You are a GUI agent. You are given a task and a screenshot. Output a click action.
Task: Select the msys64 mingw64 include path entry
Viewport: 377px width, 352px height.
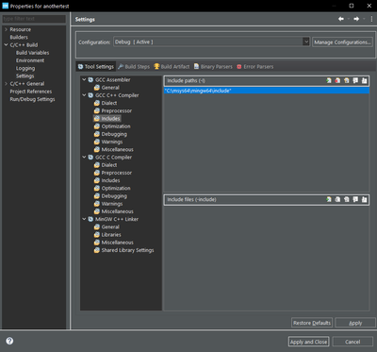pos(267,91)
